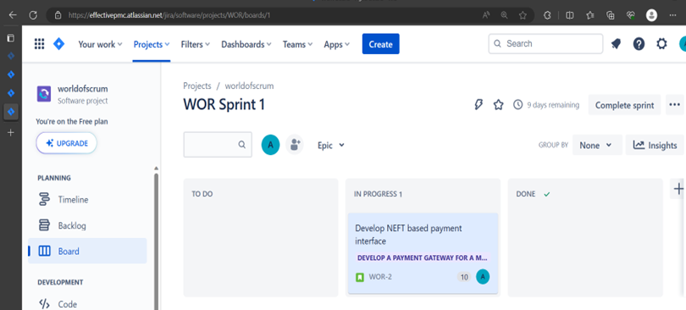The height and width of the screenshot is (310, 686).
Task: Expand the Dashboards dropdown
Action: [246, 44]
